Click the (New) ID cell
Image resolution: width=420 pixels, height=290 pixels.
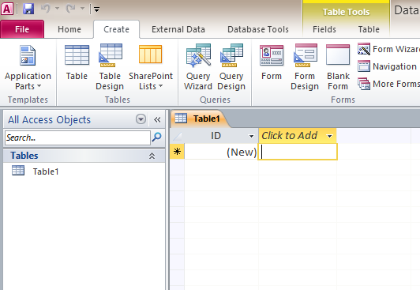(221, 152)
